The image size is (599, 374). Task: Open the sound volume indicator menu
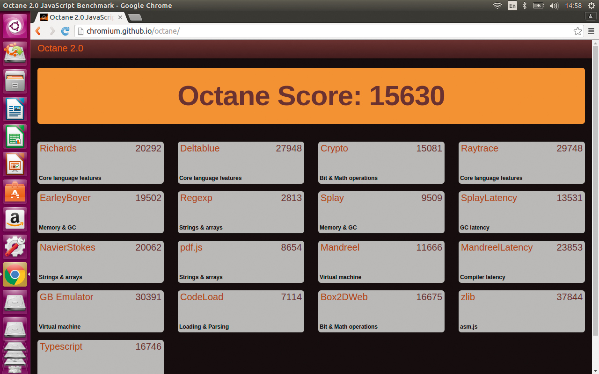554,6
